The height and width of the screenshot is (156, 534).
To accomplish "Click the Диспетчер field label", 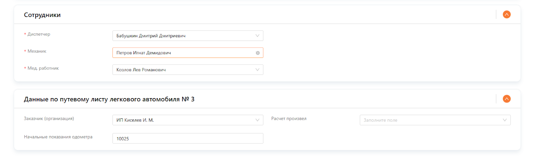I will coord(39,34).
